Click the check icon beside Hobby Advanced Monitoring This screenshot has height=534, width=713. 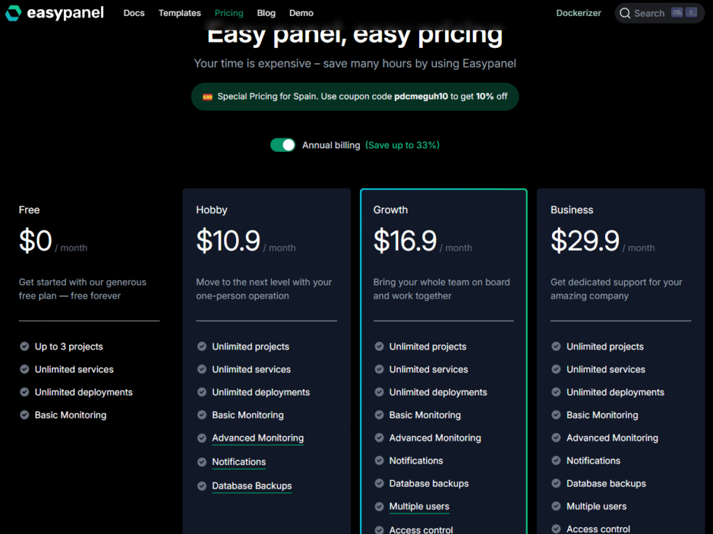coord(202,438)
